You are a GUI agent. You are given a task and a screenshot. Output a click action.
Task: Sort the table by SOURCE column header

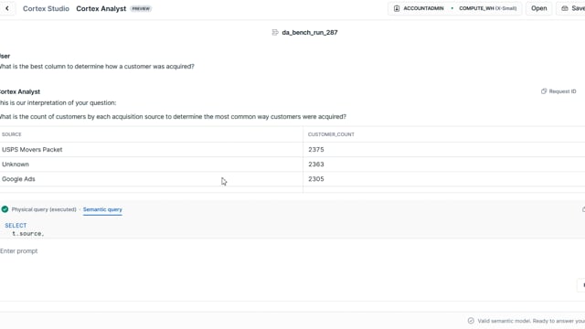tap(12, 134)
